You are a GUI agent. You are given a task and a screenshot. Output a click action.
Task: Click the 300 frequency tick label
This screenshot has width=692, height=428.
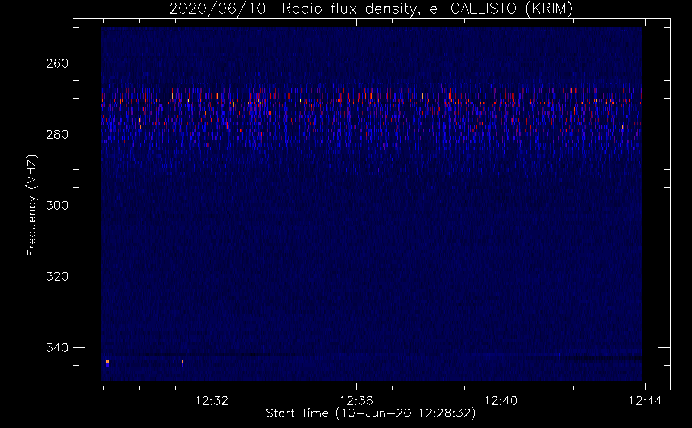[x=57, y=205]
